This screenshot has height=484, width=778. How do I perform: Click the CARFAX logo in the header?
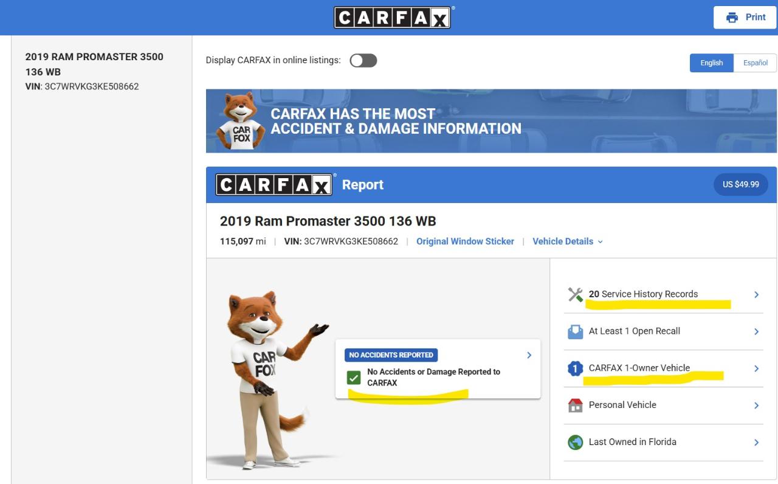tap(393, 18)
